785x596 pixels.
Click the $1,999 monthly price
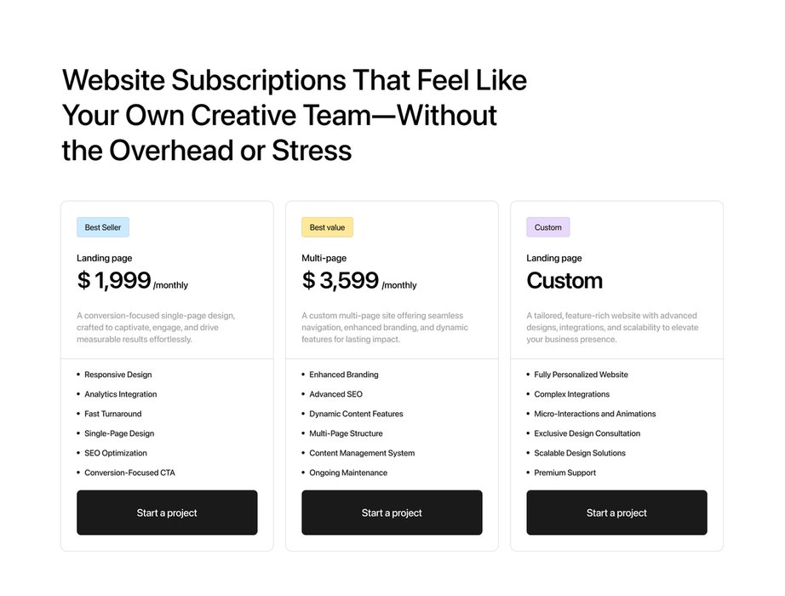[132, 280]
